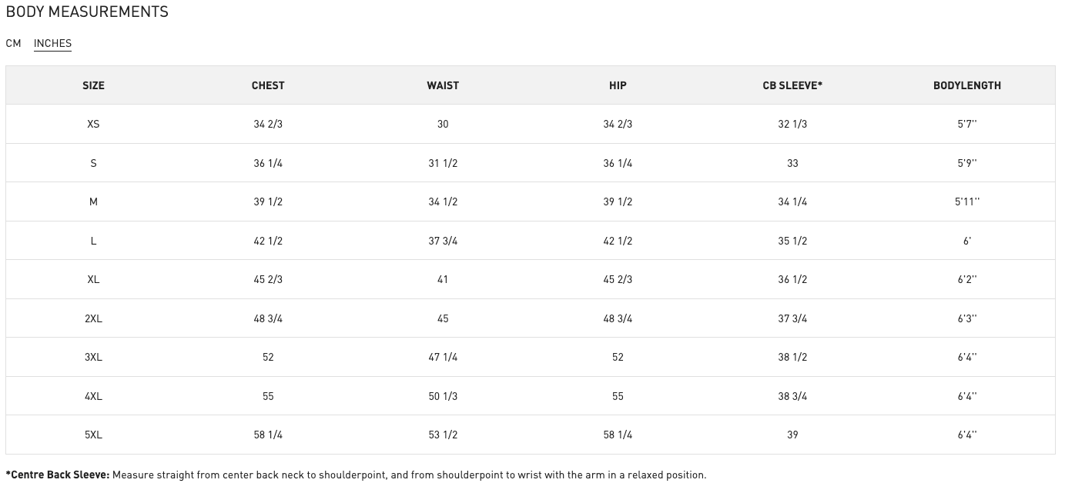This screenshot has width=1065, height=493.
Task: Click the chest value for size L
Action: pos(268,241)
